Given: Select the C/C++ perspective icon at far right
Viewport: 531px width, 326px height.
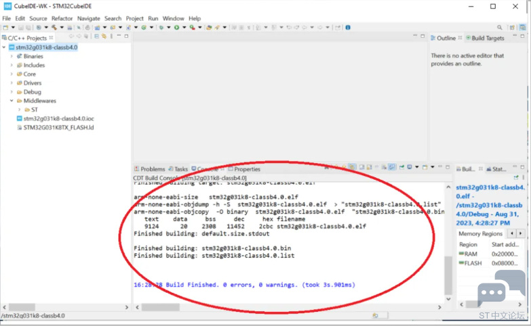Looking at the screenshot, I should (x=523, y=27).
